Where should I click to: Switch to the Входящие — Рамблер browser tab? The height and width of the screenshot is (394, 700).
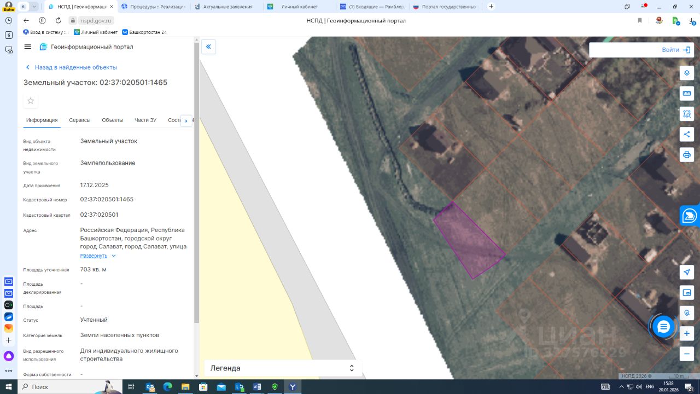[373, 7]
